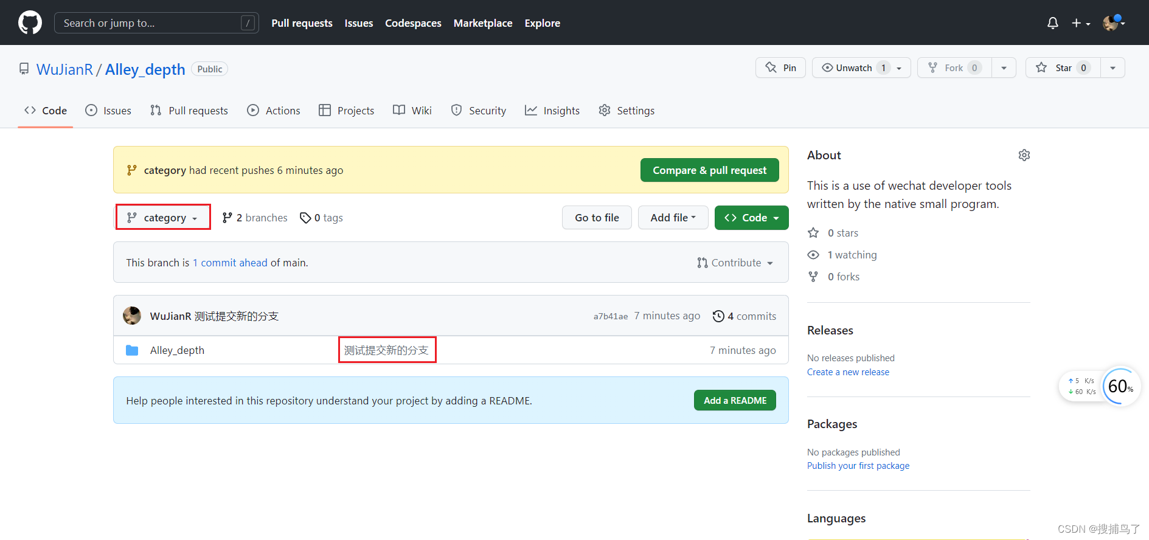The image size is (1149, 540).
Task: Click the Go to file button
Action: click(597, 218)
